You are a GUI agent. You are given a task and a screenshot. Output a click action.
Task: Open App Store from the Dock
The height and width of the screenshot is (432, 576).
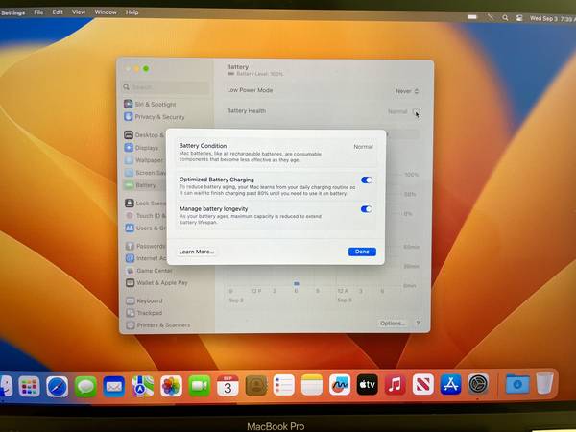click(450, 385)
